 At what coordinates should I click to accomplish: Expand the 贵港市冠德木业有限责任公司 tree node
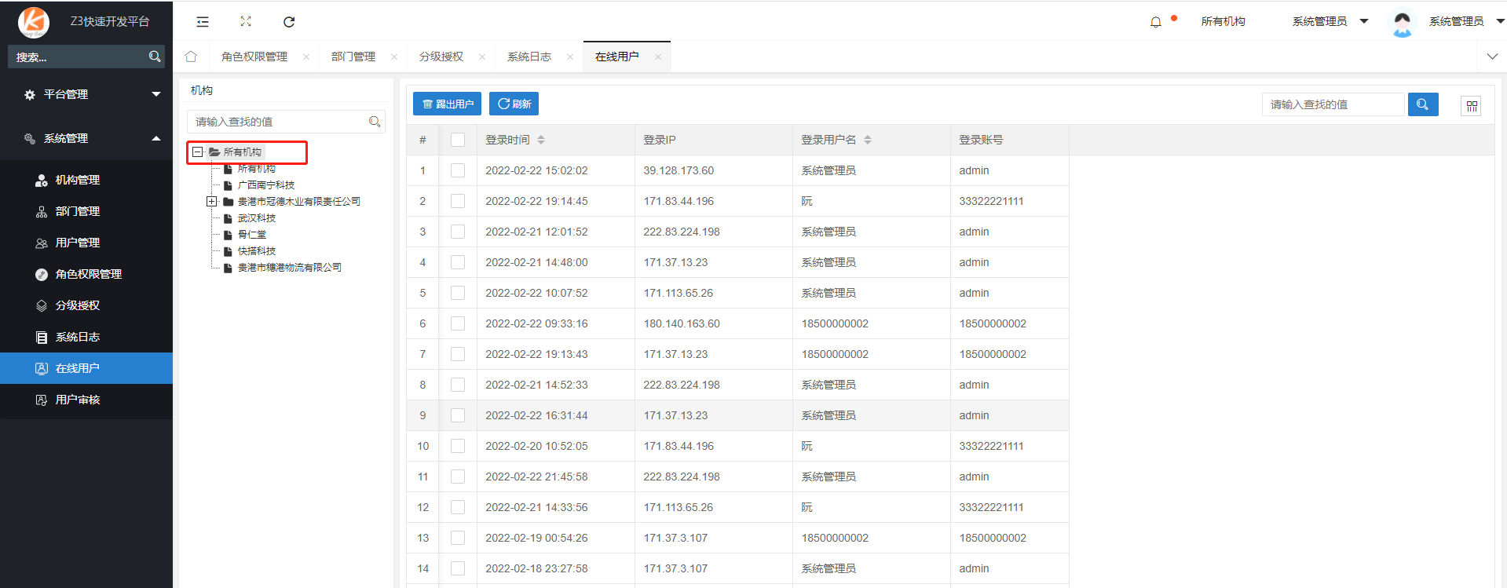[x=211, y=202]
